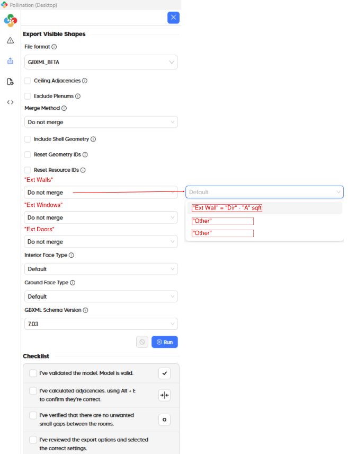Open the GBXML Schema Version dropdown
The height and width of the screenshot is (454, 348).
(101, 324)
